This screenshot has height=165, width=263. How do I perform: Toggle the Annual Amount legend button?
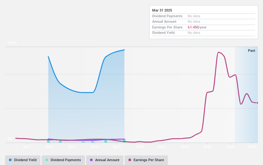pos(105,160)
